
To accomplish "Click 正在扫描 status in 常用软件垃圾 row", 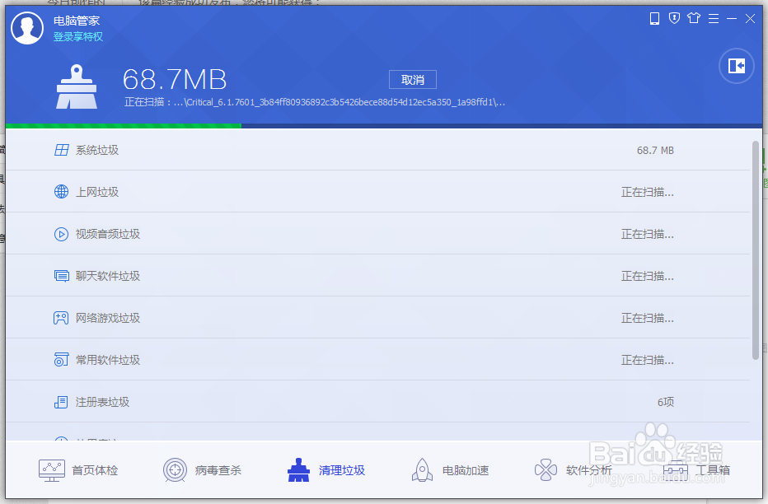I will point(648,361).
